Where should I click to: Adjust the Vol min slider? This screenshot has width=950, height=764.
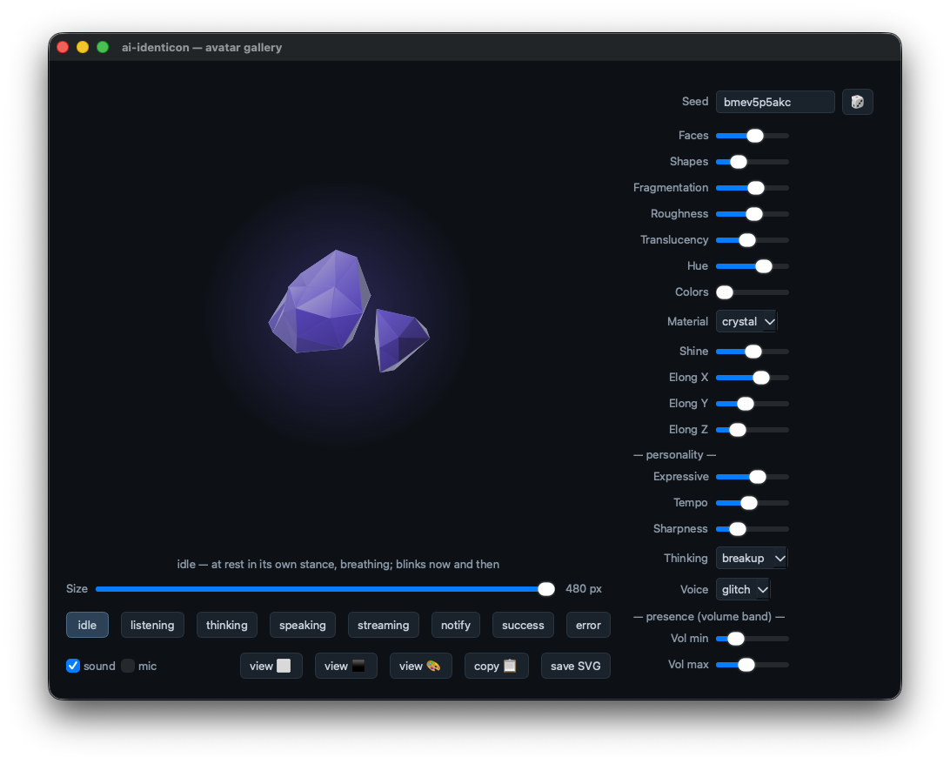752,639
